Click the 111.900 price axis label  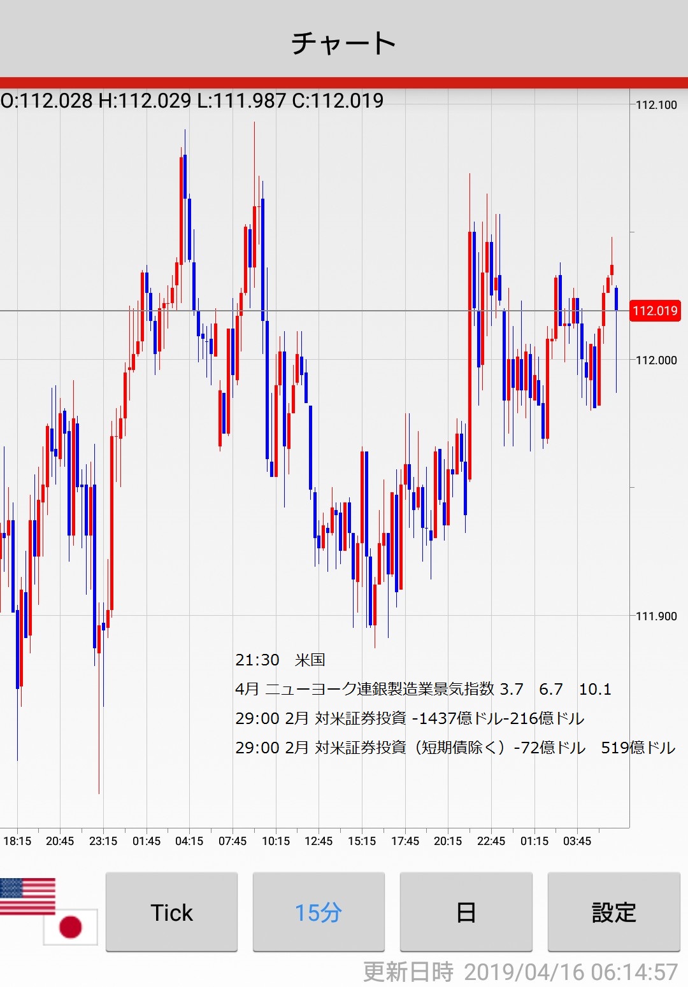pyautogui.click(x=656, y=616)
